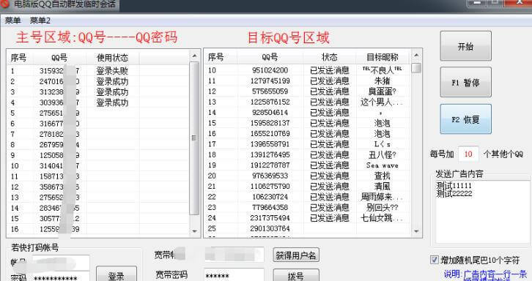Click the F1 暂停 button
Screen dimensions: 532x281
click(x=465, y=83)
